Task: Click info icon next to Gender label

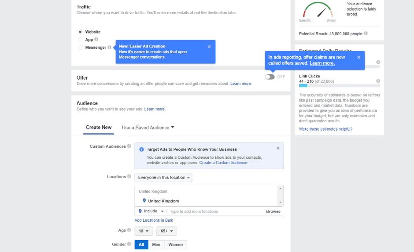Action: click(129, 244)
